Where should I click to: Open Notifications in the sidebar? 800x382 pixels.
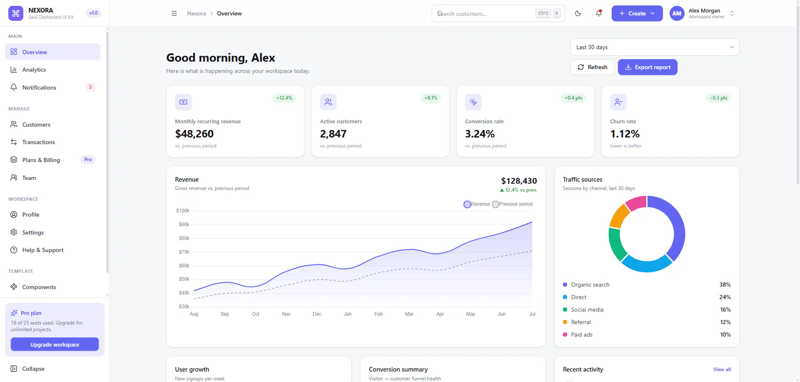[52, 87]
